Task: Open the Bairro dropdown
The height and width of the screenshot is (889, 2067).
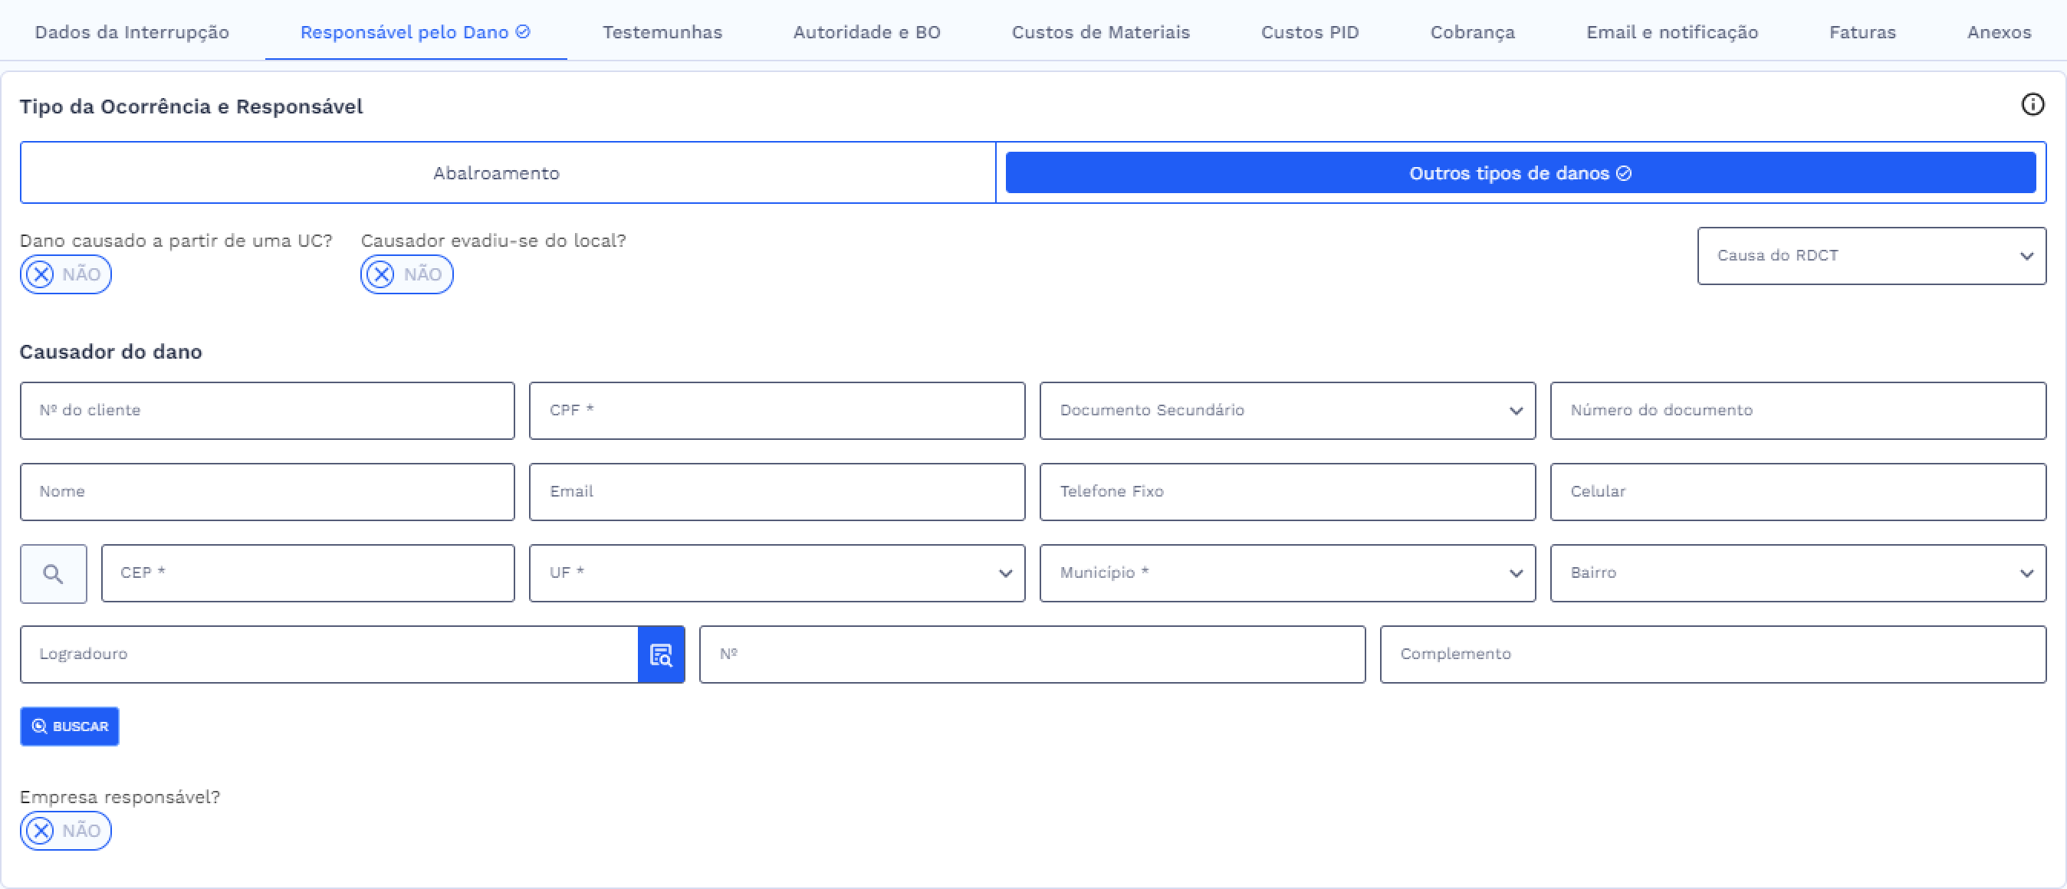Action: (1796, 573)
